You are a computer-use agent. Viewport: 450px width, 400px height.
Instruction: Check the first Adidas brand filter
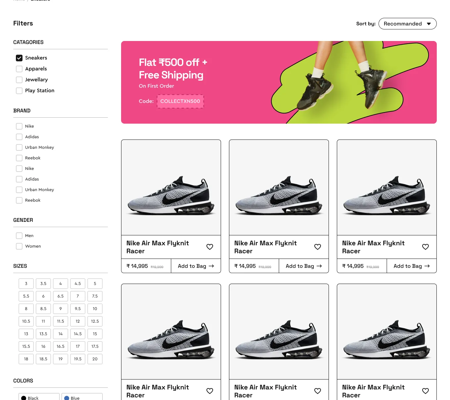point(19,137)
